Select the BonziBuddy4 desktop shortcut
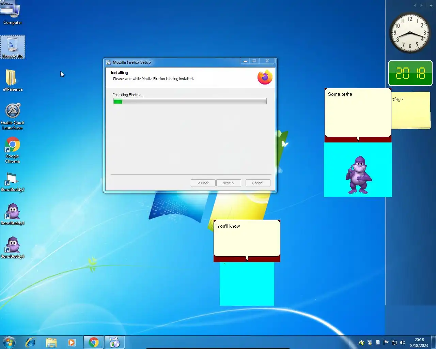 coord(13,247)
